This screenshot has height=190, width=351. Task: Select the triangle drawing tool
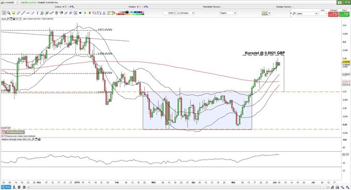pyautogui.click(x=104, y=13)
